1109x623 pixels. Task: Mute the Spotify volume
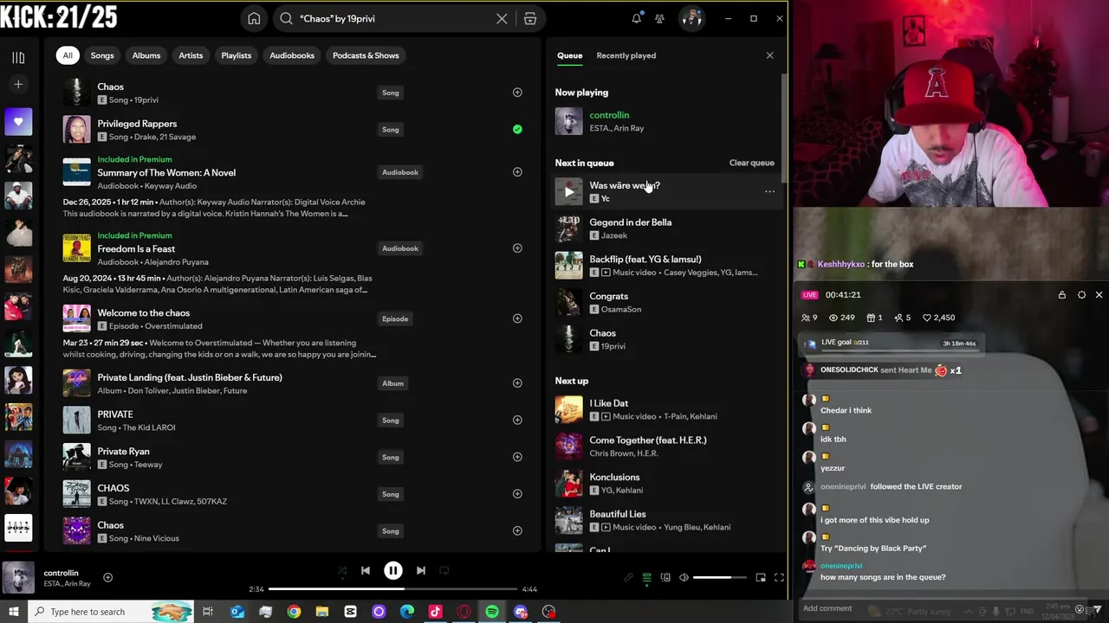click(x=684, y=578)
